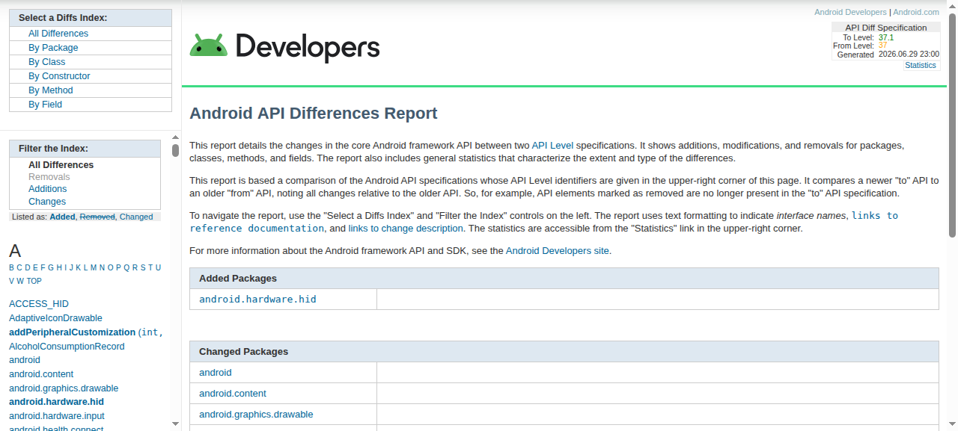The height and width of the screenshot is (431, 958).
Task: Open All Differences in the Diffs Index selector
Action: coord(58,34)
